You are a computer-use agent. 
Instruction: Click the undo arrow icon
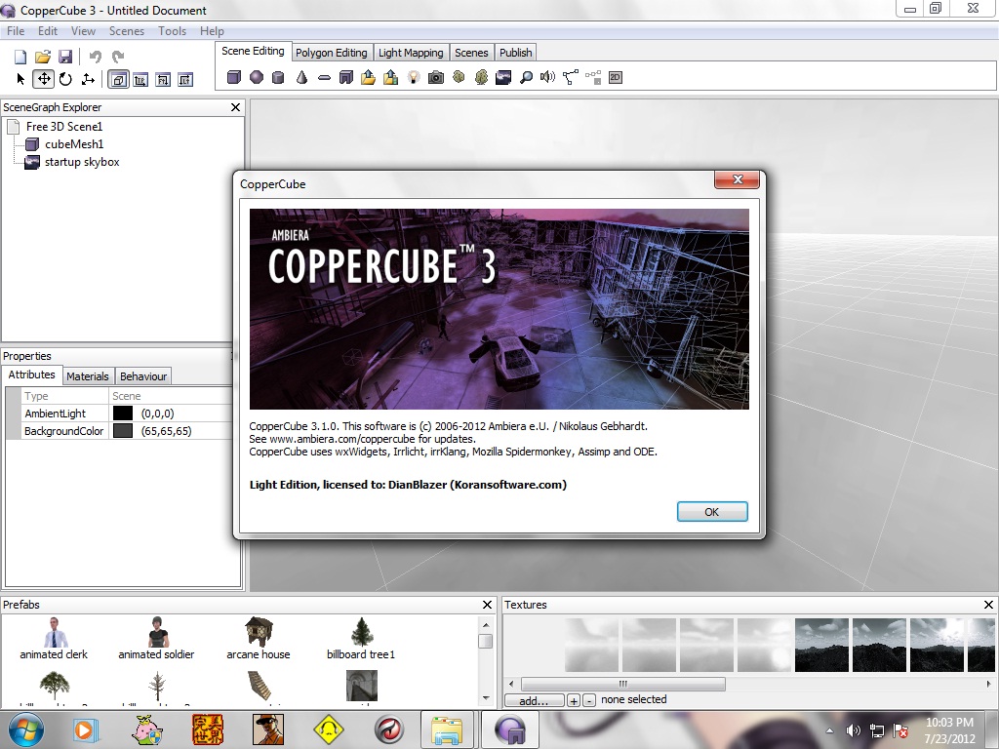[x=96, y=57]
